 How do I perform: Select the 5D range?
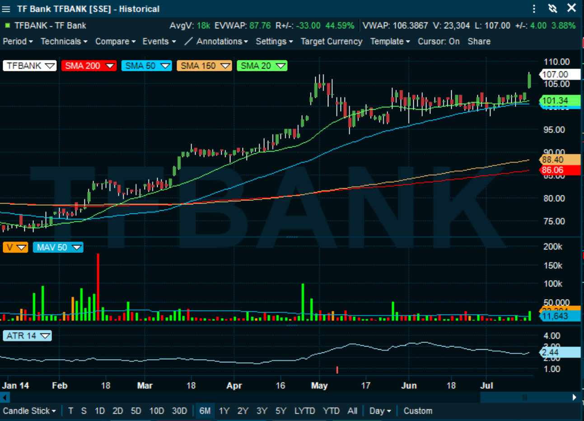tap(136, 411)
